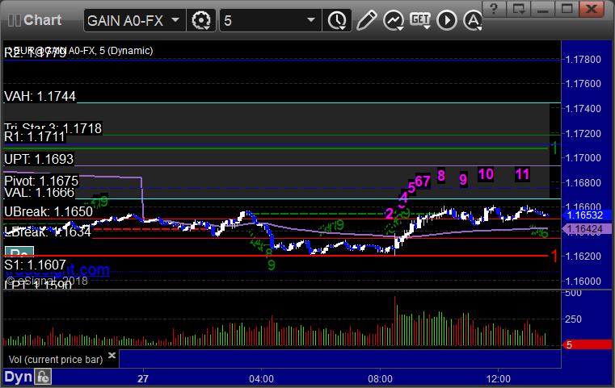Select the pencil drawing tools icon
Screen dimensions: 615x388
(x=366, y=20)
